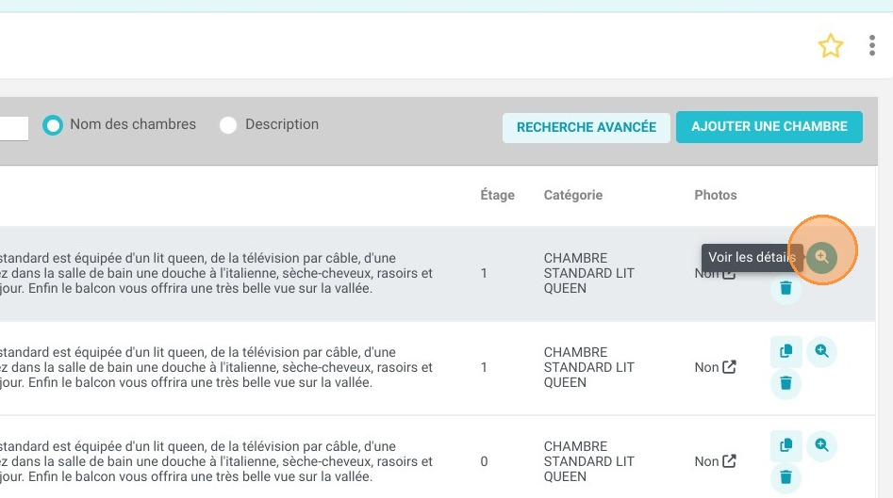Duplicate the second room row
Viewport: 893px width, 498px height.
pyautogui.click(x=786, y=351)
